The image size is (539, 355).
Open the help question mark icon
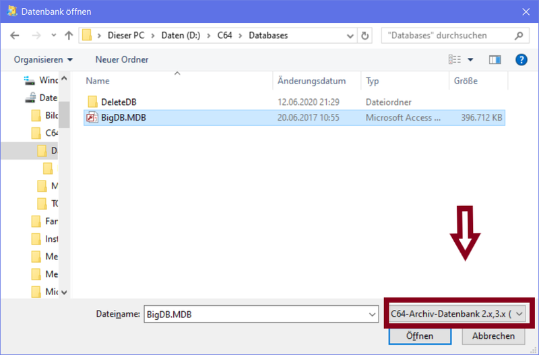click(521, 60)
